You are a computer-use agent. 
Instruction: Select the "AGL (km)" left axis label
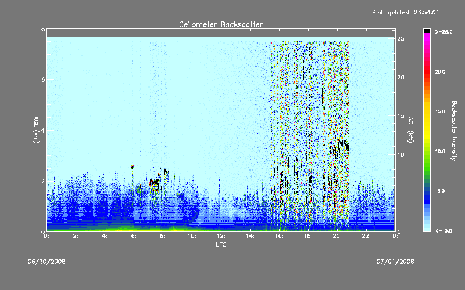tap(36, 130)
